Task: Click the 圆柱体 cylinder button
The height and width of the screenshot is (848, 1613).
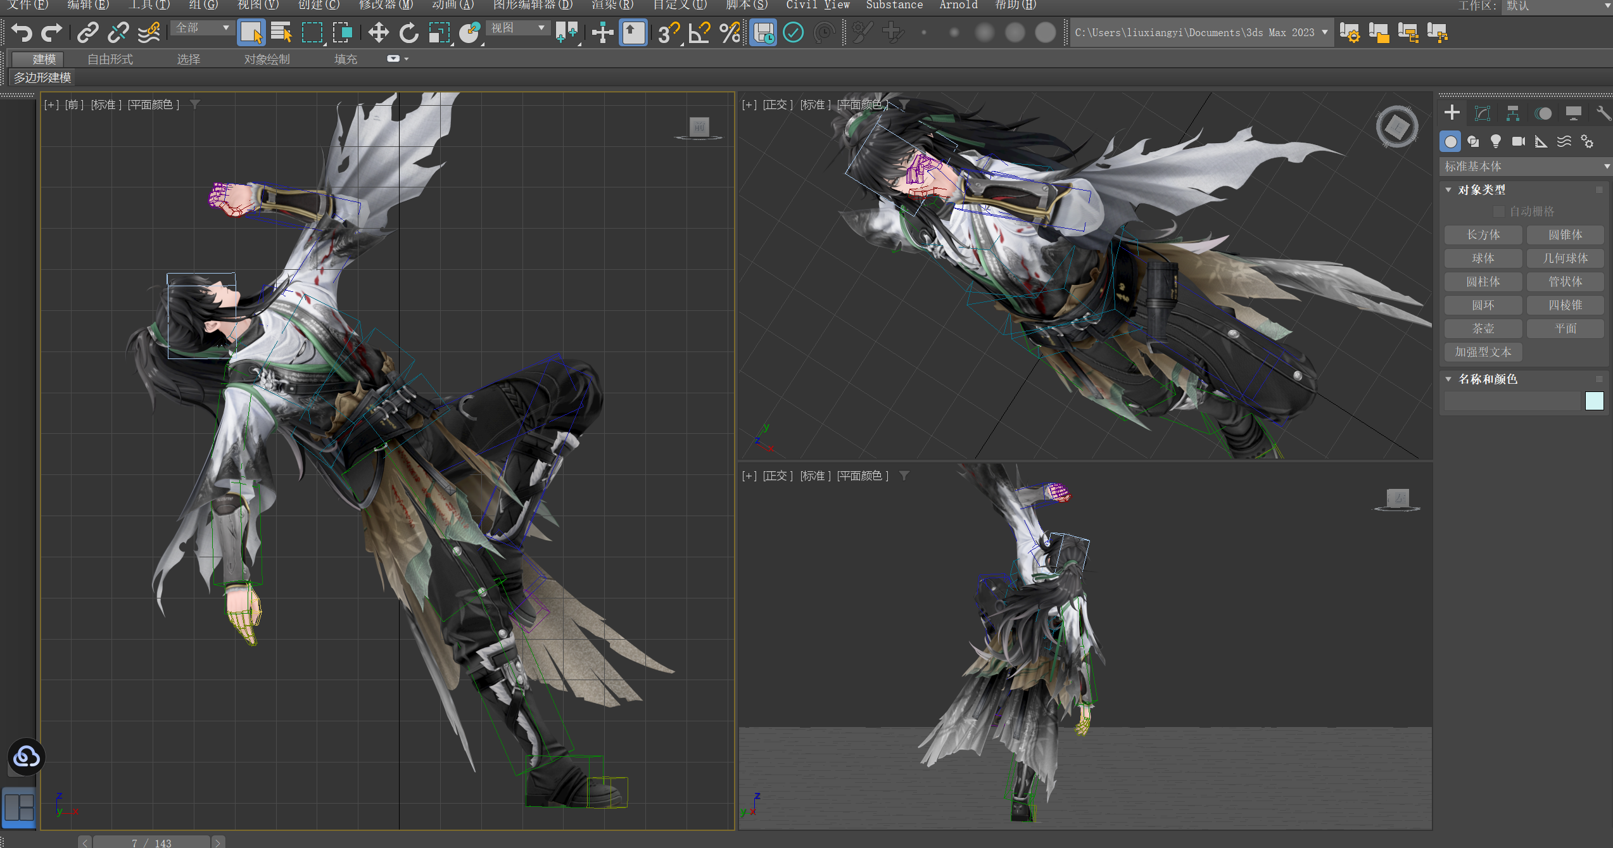Action: coord(1483,282)
